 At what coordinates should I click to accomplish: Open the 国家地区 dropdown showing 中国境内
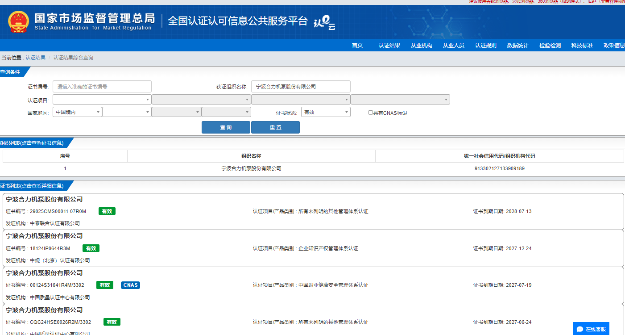[x=77, y=112]
